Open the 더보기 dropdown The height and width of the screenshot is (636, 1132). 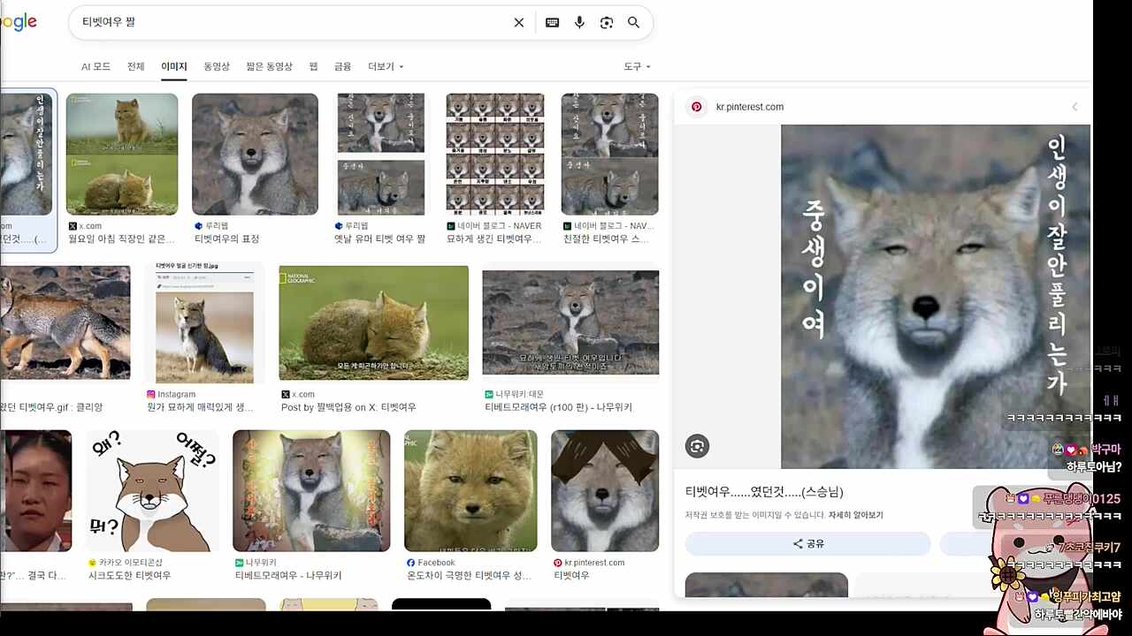pos(380,65)
